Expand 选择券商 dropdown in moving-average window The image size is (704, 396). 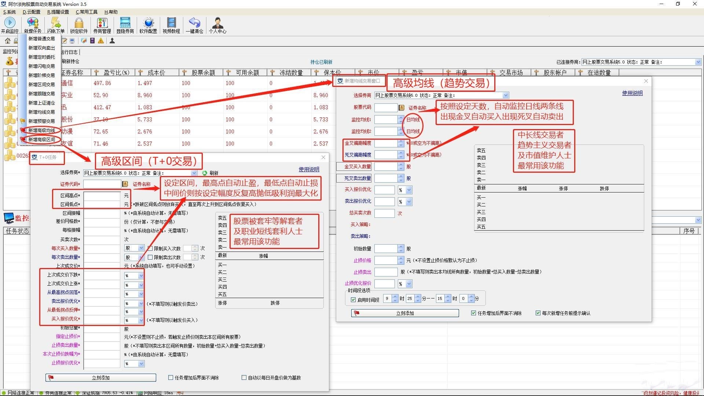coord(506,95)
